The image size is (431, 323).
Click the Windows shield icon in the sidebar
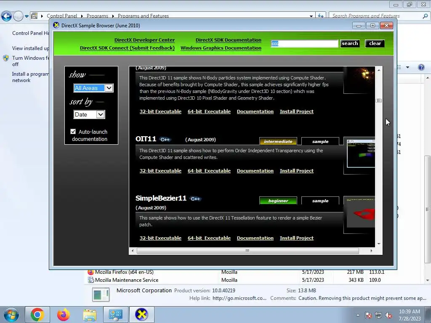tap(6, 58)
